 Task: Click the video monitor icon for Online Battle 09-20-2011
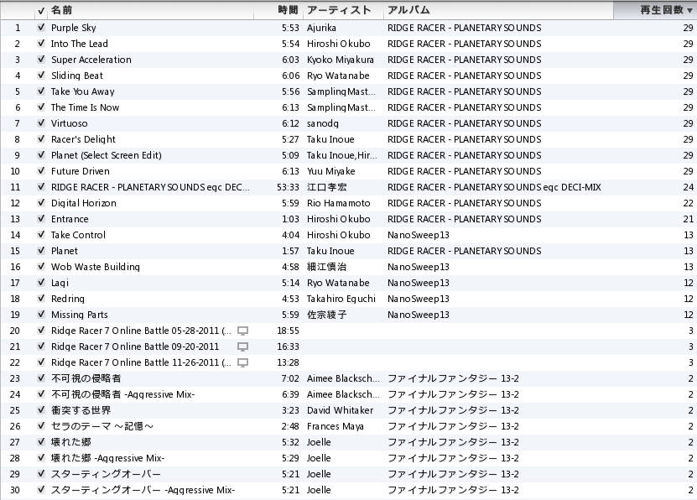(x=242, y=346)
